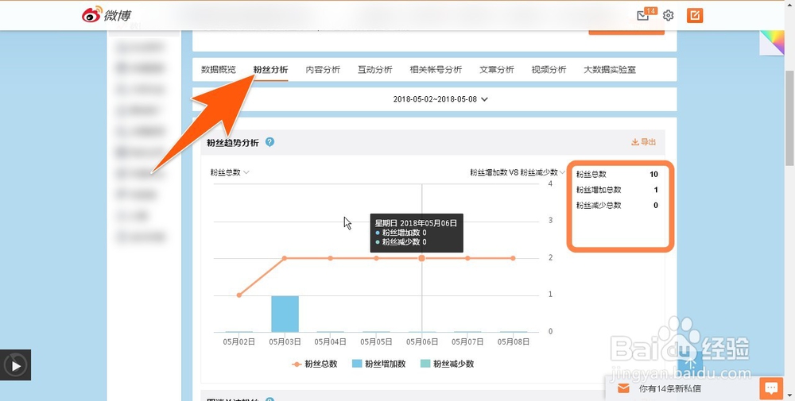Click the 粉丝减少总数 label
795x401 pixels.
tap(599, 206)
